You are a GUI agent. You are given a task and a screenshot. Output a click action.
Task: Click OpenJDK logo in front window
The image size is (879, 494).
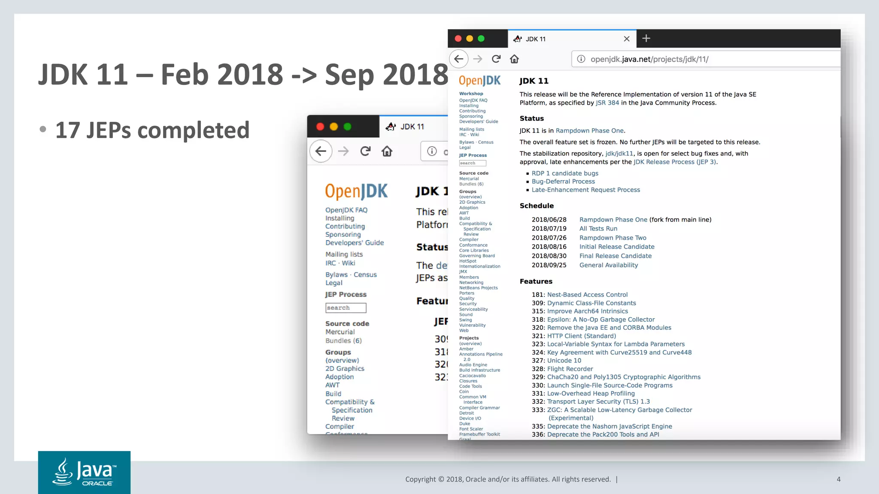479,81
